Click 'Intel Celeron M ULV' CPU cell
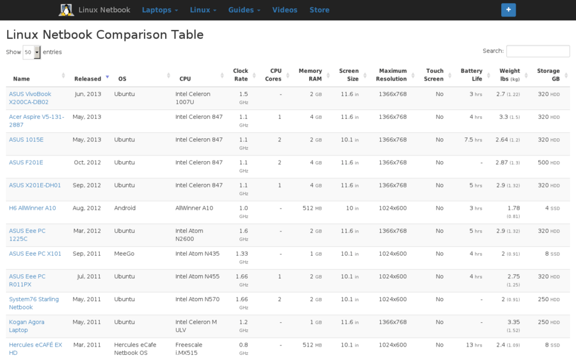This screenshot has height=360, width=576. pyautogui.click(x=196, y=326)
